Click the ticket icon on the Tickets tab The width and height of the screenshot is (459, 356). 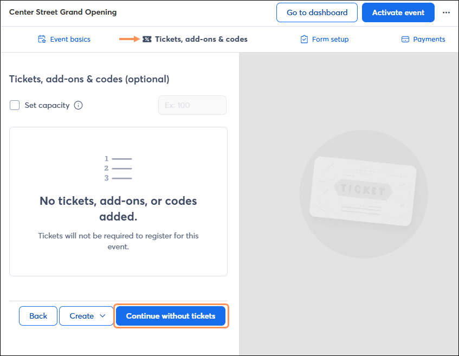147,39
